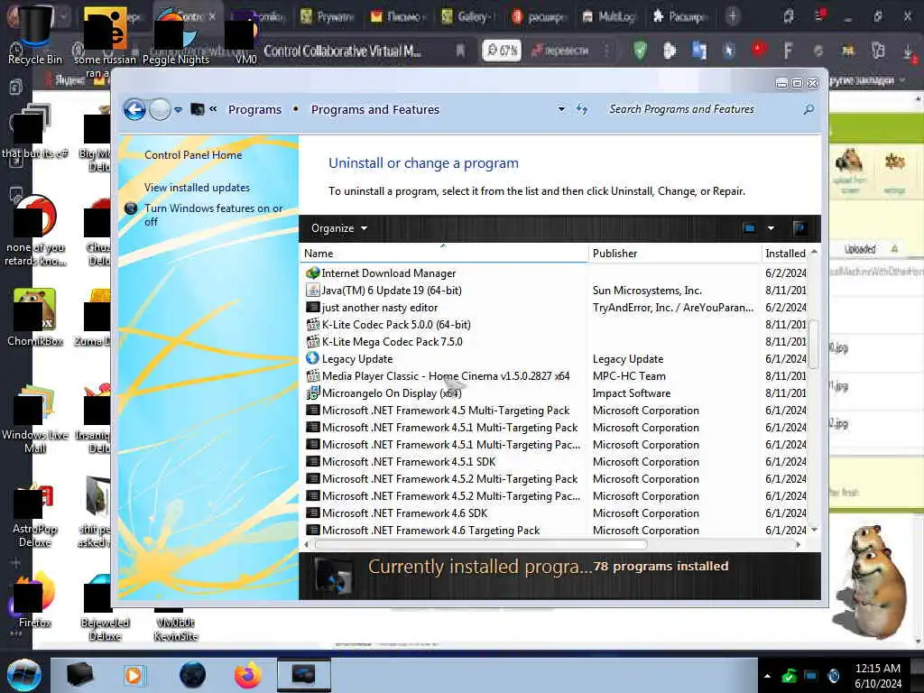Open Firefox desktop shortcut
The image size is (924, 693).
pyautogui.click(x=35, y=600)
